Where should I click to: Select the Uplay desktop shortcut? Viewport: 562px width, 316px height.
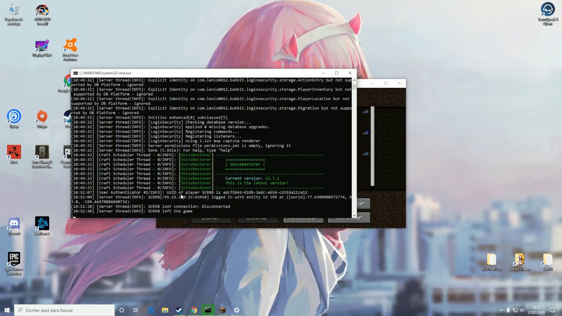14,119
